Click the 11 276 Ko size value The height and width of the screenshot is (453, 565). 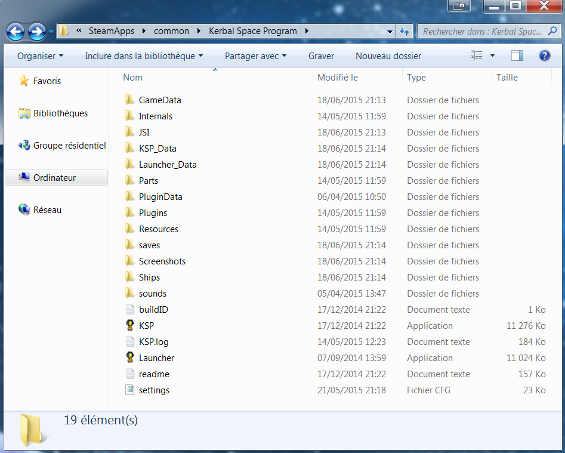click(x=526, y=326)
